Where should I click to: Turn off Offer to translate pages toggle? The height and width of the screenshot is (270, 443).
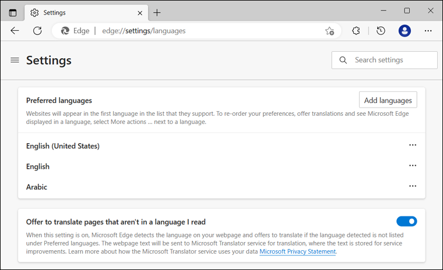tap(406, 222)
